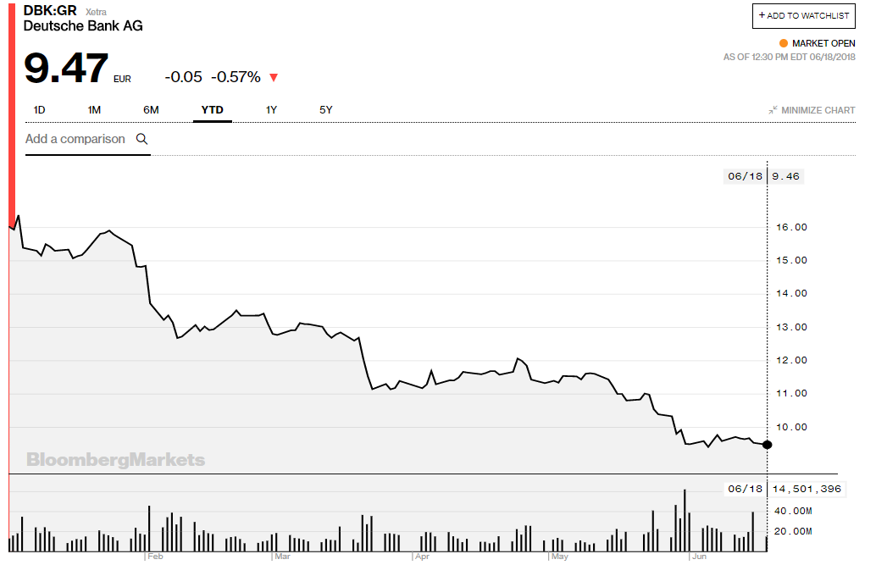Click the Minimize Chart link
This screenshot has height=565, width=876.
click(x=818, y=110)
